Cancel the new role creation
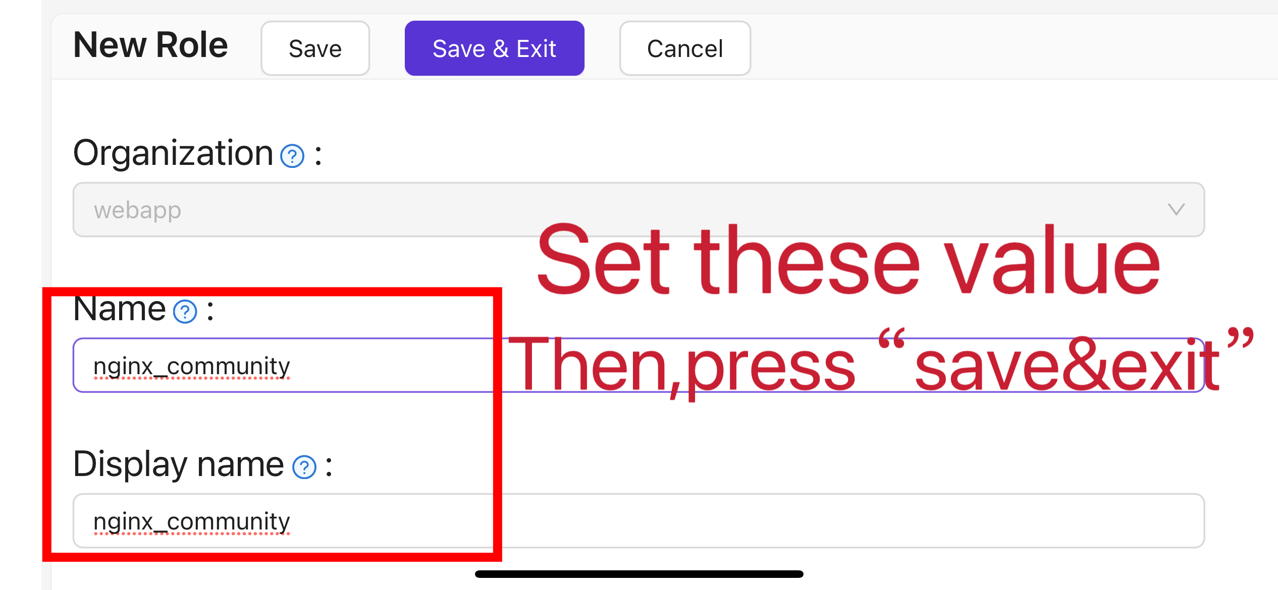Viewport: 1278px width, 590px height. pos(684,48)
